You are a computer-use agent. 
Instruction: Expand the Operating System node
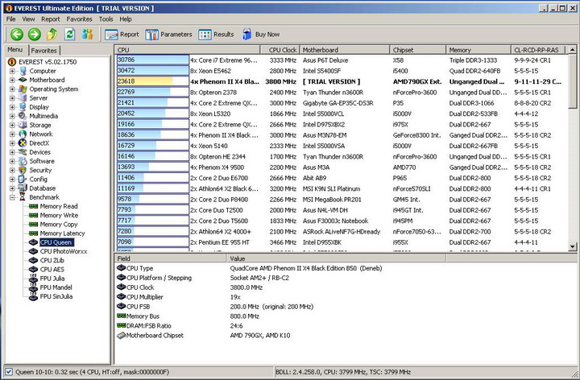[x=12, y=89]
